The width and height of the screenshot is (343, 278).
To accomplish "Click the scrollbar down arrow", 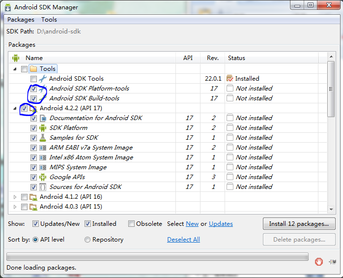I will 331,210.
